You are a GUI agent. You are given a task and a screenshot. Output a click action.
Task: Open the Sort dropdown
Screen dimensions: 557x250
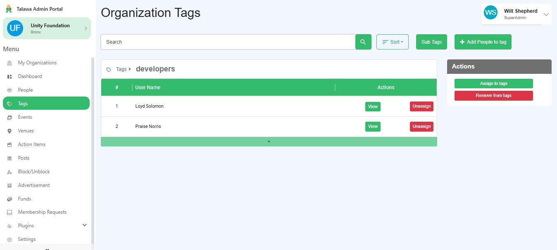tap(392, 42)
